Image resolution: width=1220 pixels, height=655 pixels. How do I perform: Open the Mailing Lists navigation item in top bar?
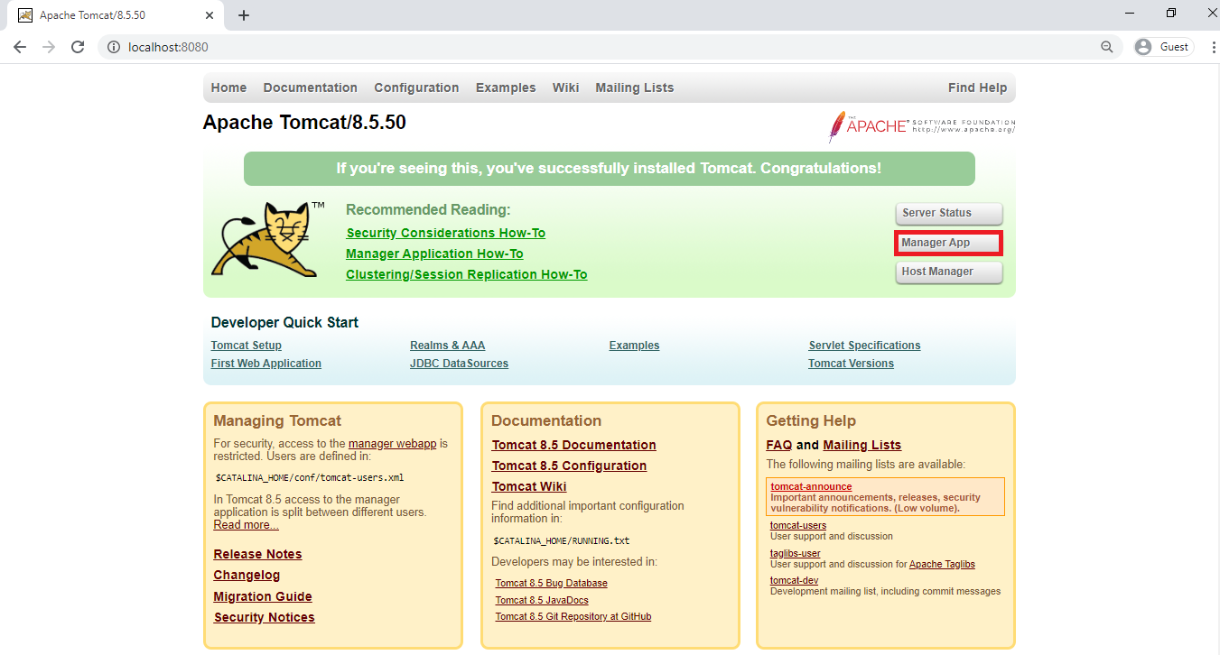pos(634,88)
